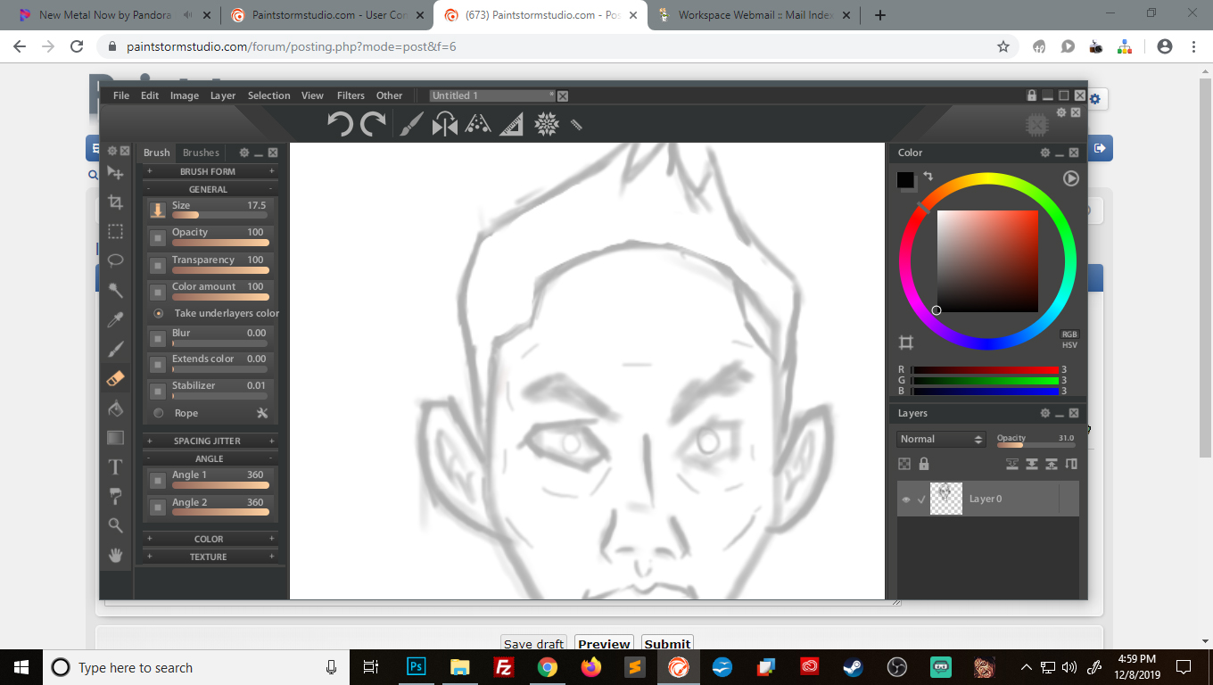
Task: Click the Submit button on forum
Action: click(x=667, y=644)
